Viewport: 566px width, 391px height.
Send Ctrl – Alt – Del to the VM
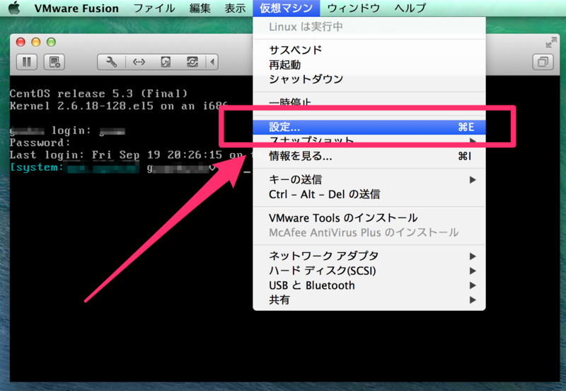click(x=369, y=194)
